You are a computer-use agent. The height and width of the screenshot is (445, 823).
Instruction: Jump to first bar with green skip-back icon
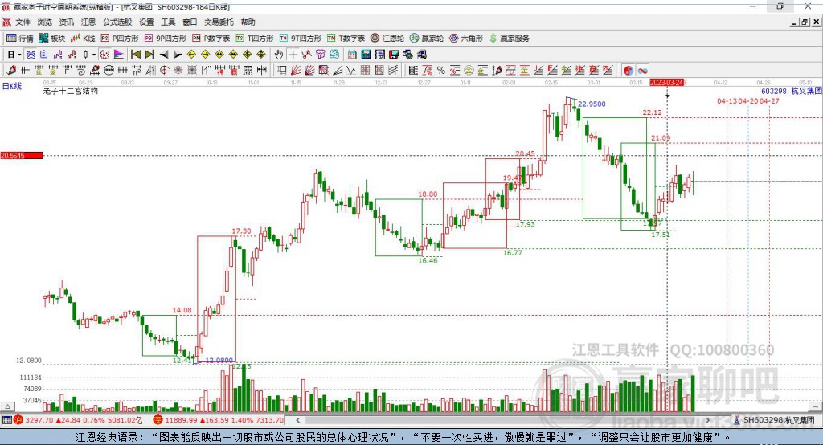click(135, 55)
